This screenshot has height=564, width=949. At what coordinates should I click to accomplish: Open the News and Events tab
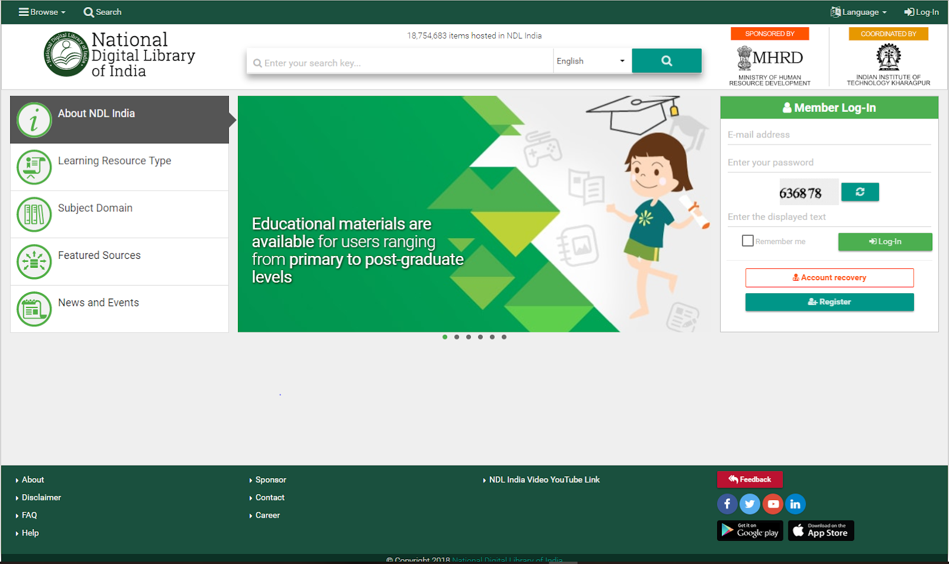coord(119,309)
